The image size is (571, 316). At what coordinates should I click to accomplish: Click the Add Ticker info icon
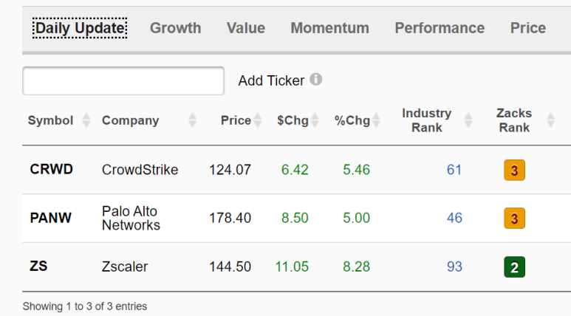click(315, 79)
